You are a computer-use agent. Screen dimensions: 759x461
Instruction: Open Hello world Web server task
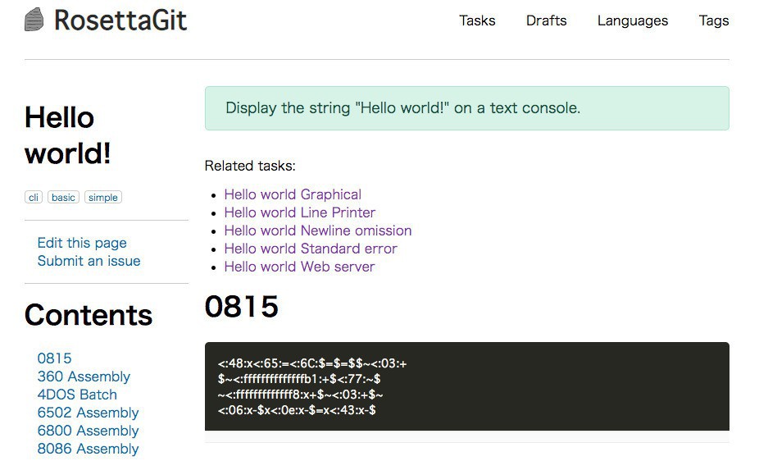click(299, 267)
